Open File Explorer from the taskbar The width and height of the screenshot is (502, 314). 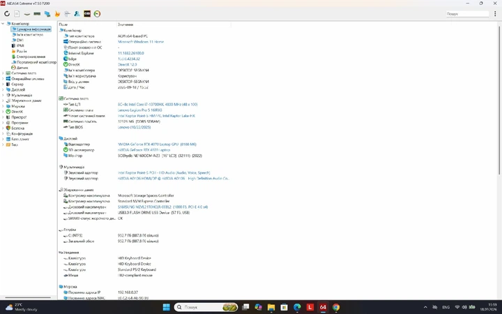point(271,307)
